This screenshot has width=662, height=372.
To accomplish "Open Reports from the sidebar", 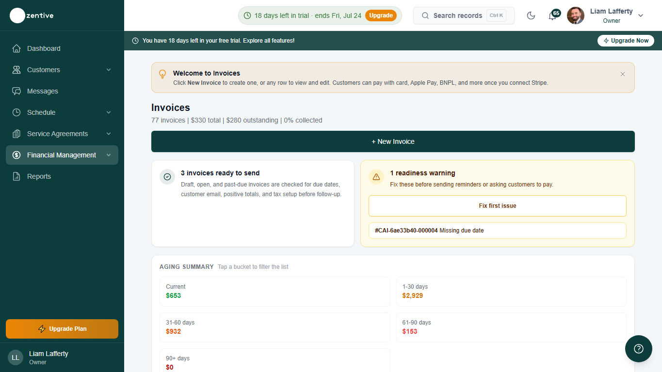I will point(62,176).
